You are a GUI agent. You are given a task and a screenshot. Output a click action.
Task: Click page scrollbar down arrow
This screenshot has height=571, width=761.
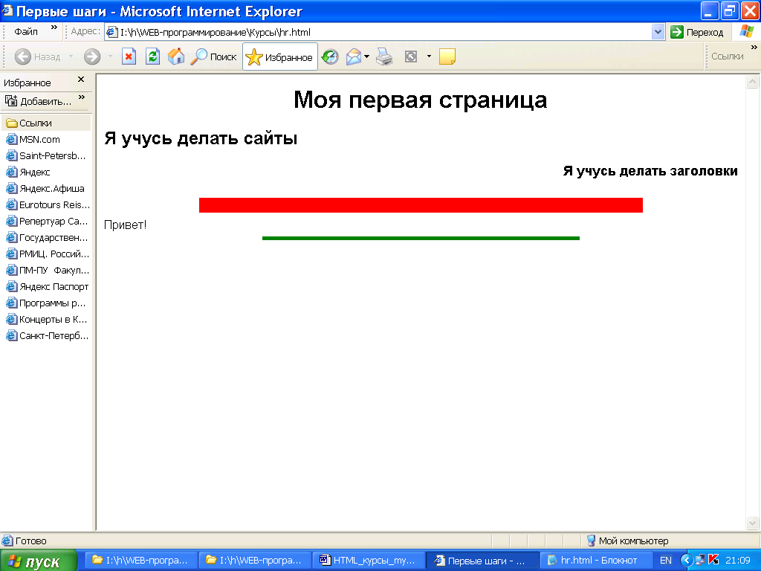coord(752,523)
